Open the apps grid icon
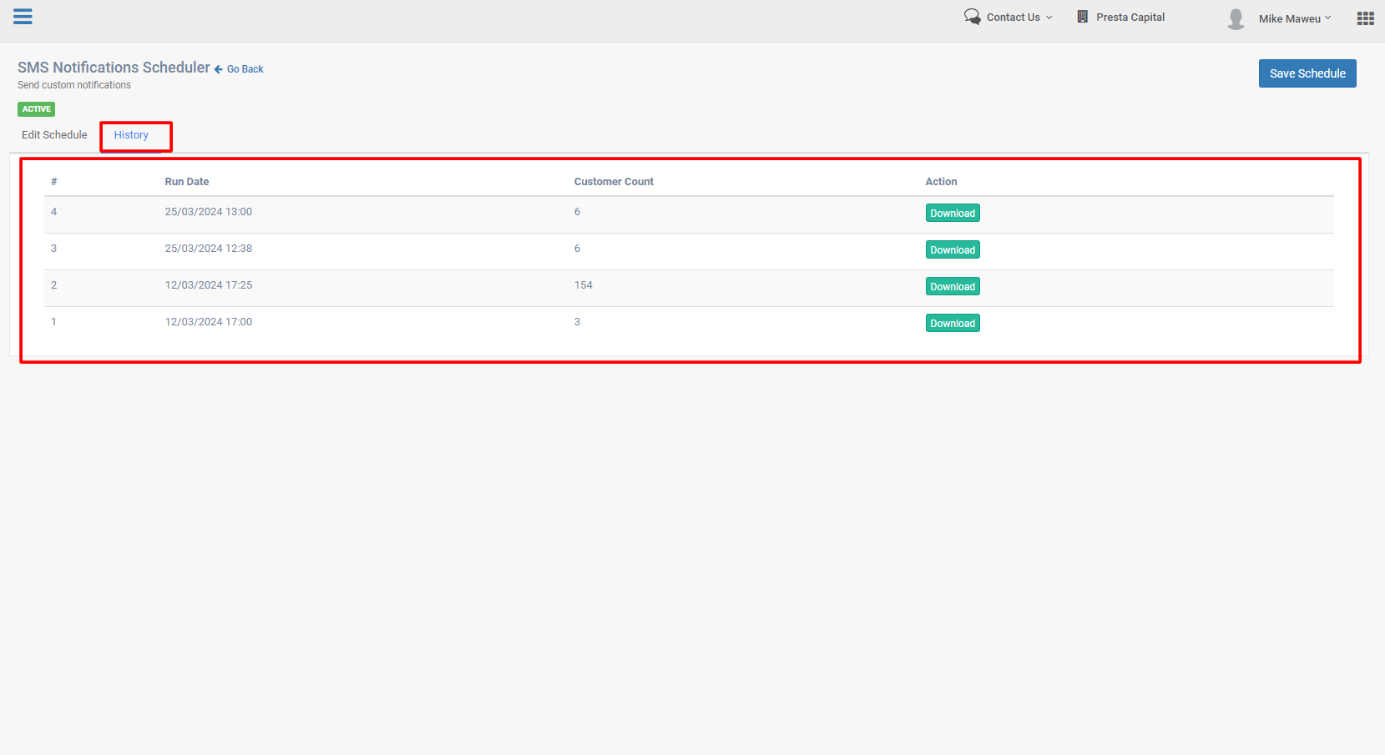 pos(1365,18)
